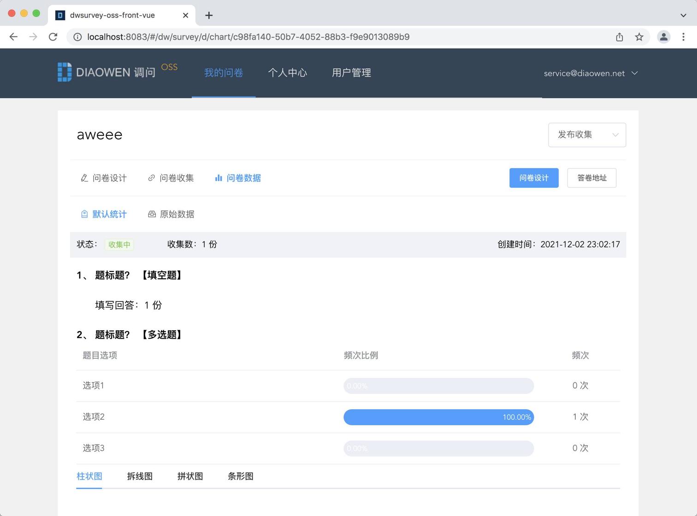Click the 选项1 row label
This screenshot has height=516, width=697.
click(x=94, y=386)
